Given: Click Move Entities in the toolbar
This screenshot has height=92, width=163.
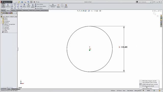Looking at the screenshot, I should 39,8.
